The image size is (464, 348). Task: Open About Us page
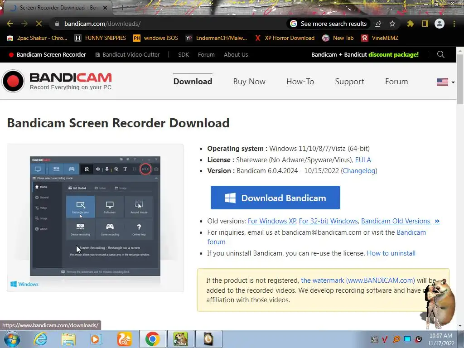point(236,54)
